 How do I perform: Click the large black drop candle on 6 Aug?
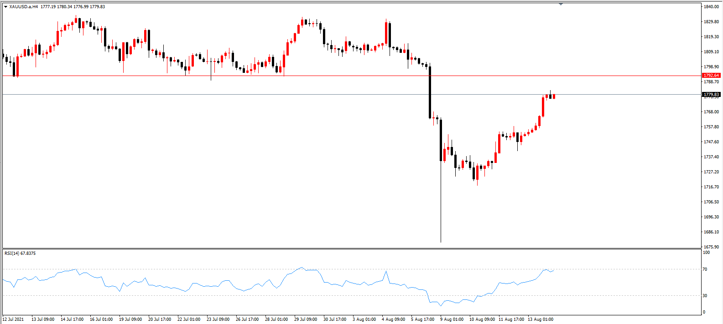point(430,92)
